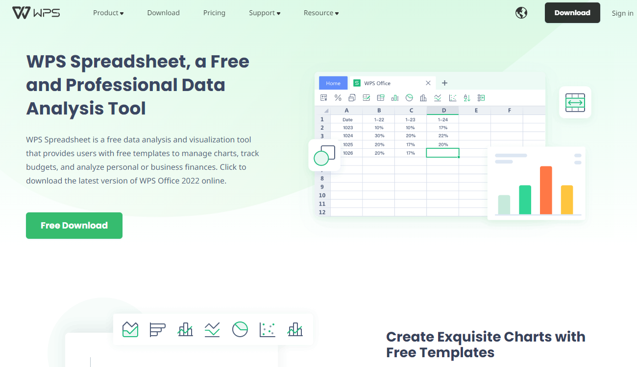Click the cell containing "Date"
Viewport: 637px width, 367px height.
coord(347,119)
